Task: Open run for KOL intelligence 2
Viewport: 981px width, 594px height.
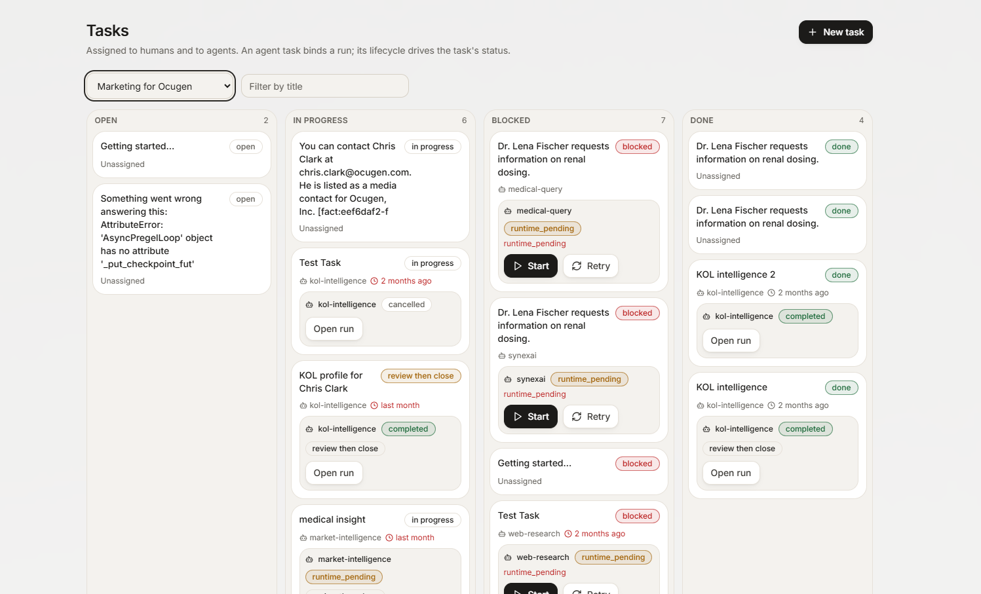Action: click(x=731, y=341)
